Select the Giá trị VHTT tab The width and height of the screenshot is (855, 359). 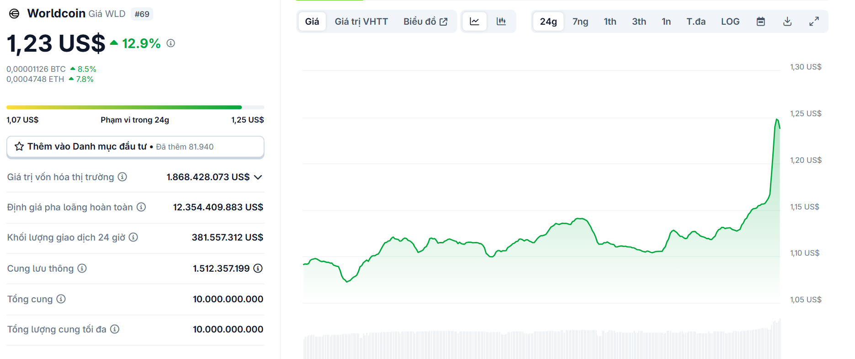point(361,21)
